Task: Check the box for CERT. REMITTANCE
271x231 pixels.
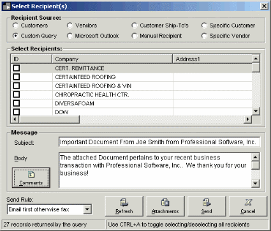Action: [17, 68]
